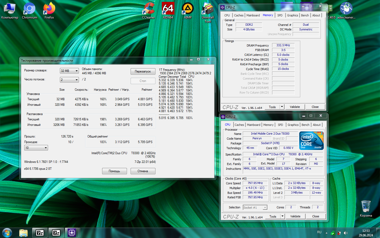Viewport: 380px width, 238px height.
Task: Click the 7-Zip 22.01 (x64) version text
Action: coord(145,162)
